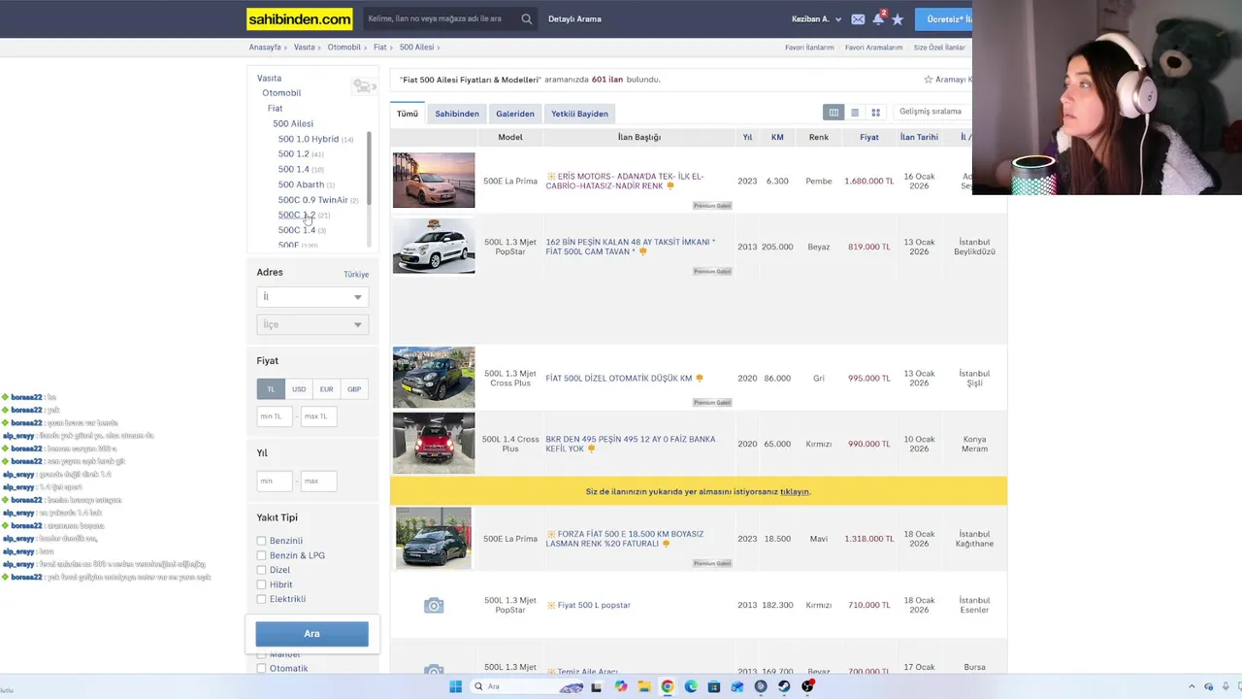The height and width of the screenshot is (699, 1242).
Task: Click the vehicle category icon next to Vasıta
Action: [x=363, y=86]
